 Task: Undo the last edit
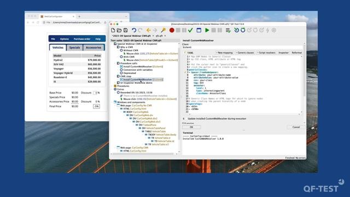click(x=133, y=30)
